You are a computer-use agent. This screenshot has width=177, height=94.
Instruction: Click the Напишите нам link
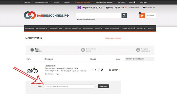point(150,7)
